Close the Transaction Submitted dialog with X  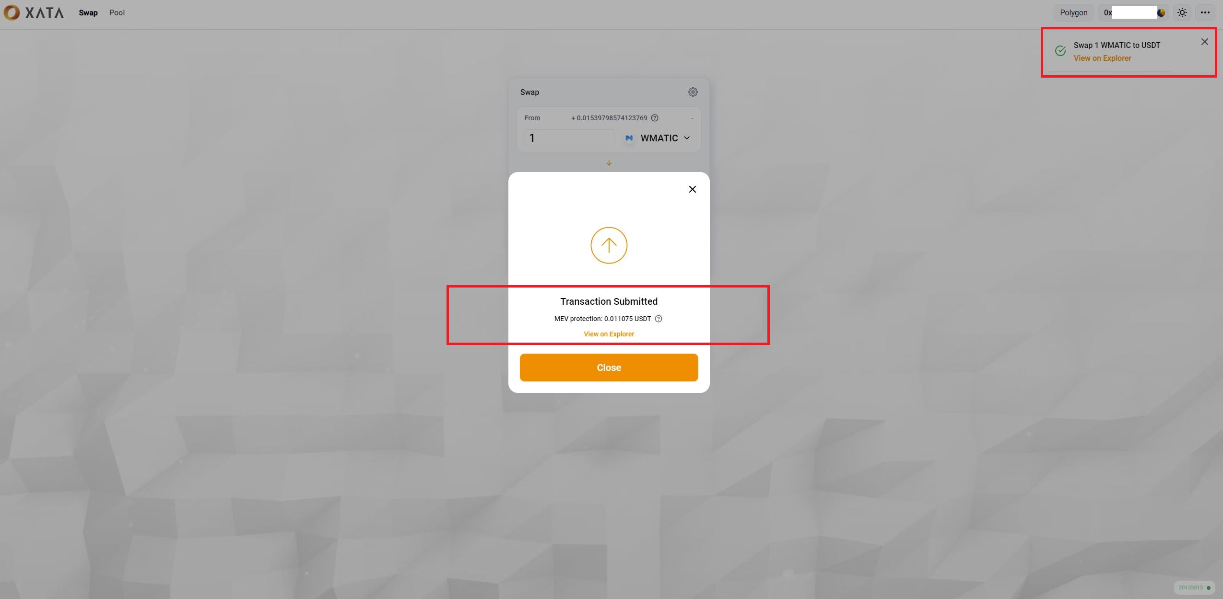(692, 189)
